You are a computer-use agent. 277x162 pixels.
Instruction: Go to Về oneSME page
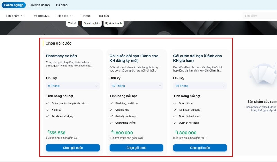click(x=42, y=16)
